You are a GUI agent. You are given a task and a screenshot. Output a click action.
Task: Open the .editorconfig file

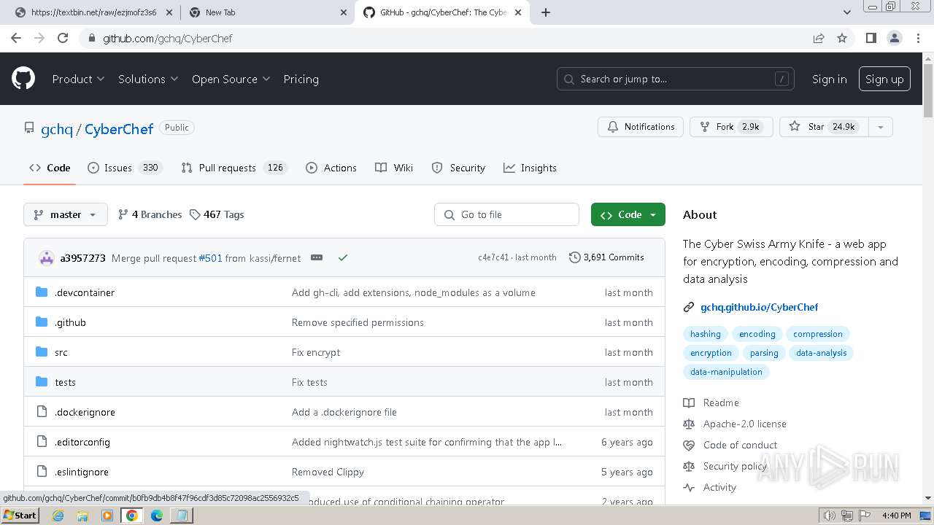(x=82, y=442)
